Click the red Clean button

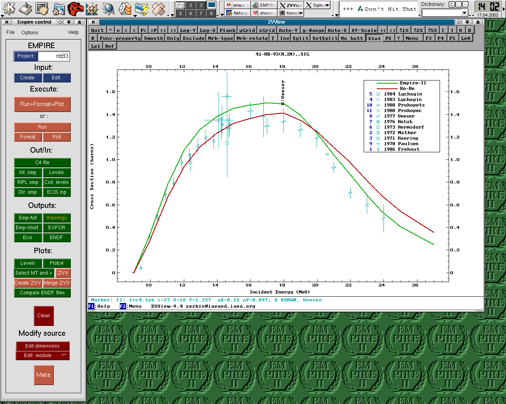[x=43, y=316]
